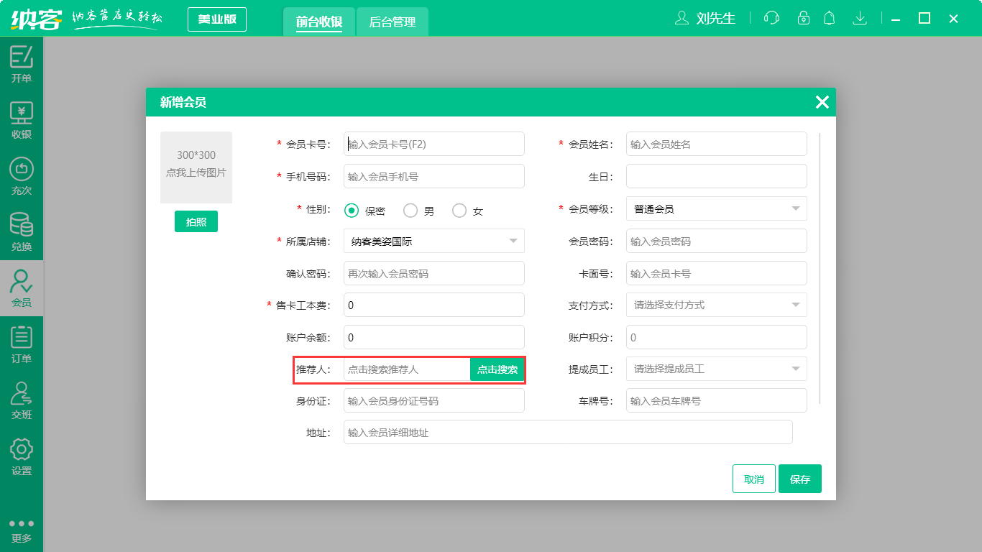Image resolution: width=982 pixels, height=552 pixels.
Task: Open the 订单 orders sidebar icon
Action: 22,344
